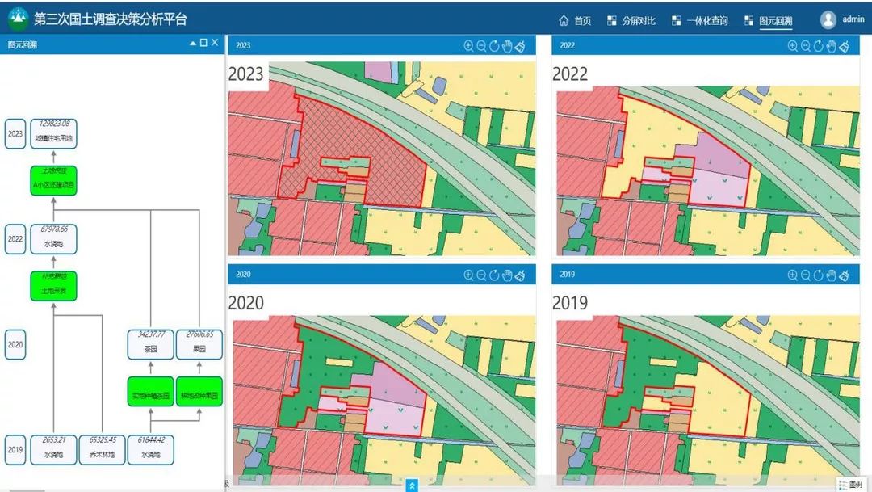The width and height of the screenshot is (872, 492).
Task: Click the green A小区还建项目 node
Action: coord(53,181)
